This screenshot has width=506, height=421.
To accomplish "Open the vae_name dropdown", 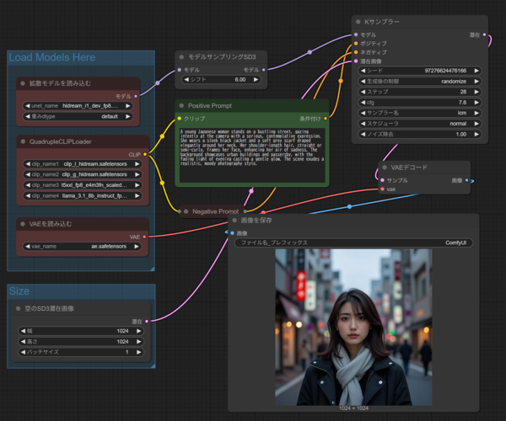I will (x=83, y=248).
